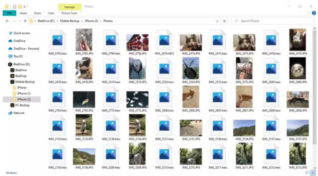Select the IMG_2524.heic file icon
The width and height of the screenshot is (318, 176).
164,69
